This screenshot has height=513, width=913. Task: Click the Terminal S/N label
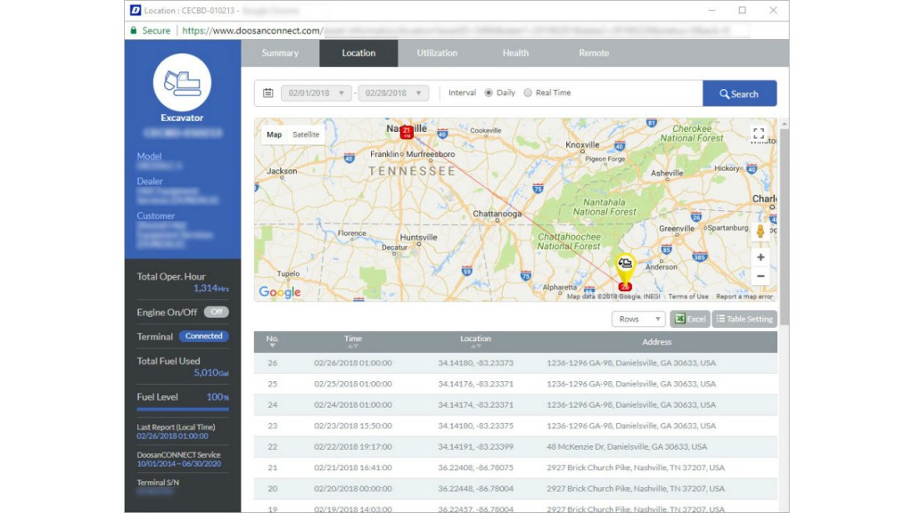coord(158,483)
